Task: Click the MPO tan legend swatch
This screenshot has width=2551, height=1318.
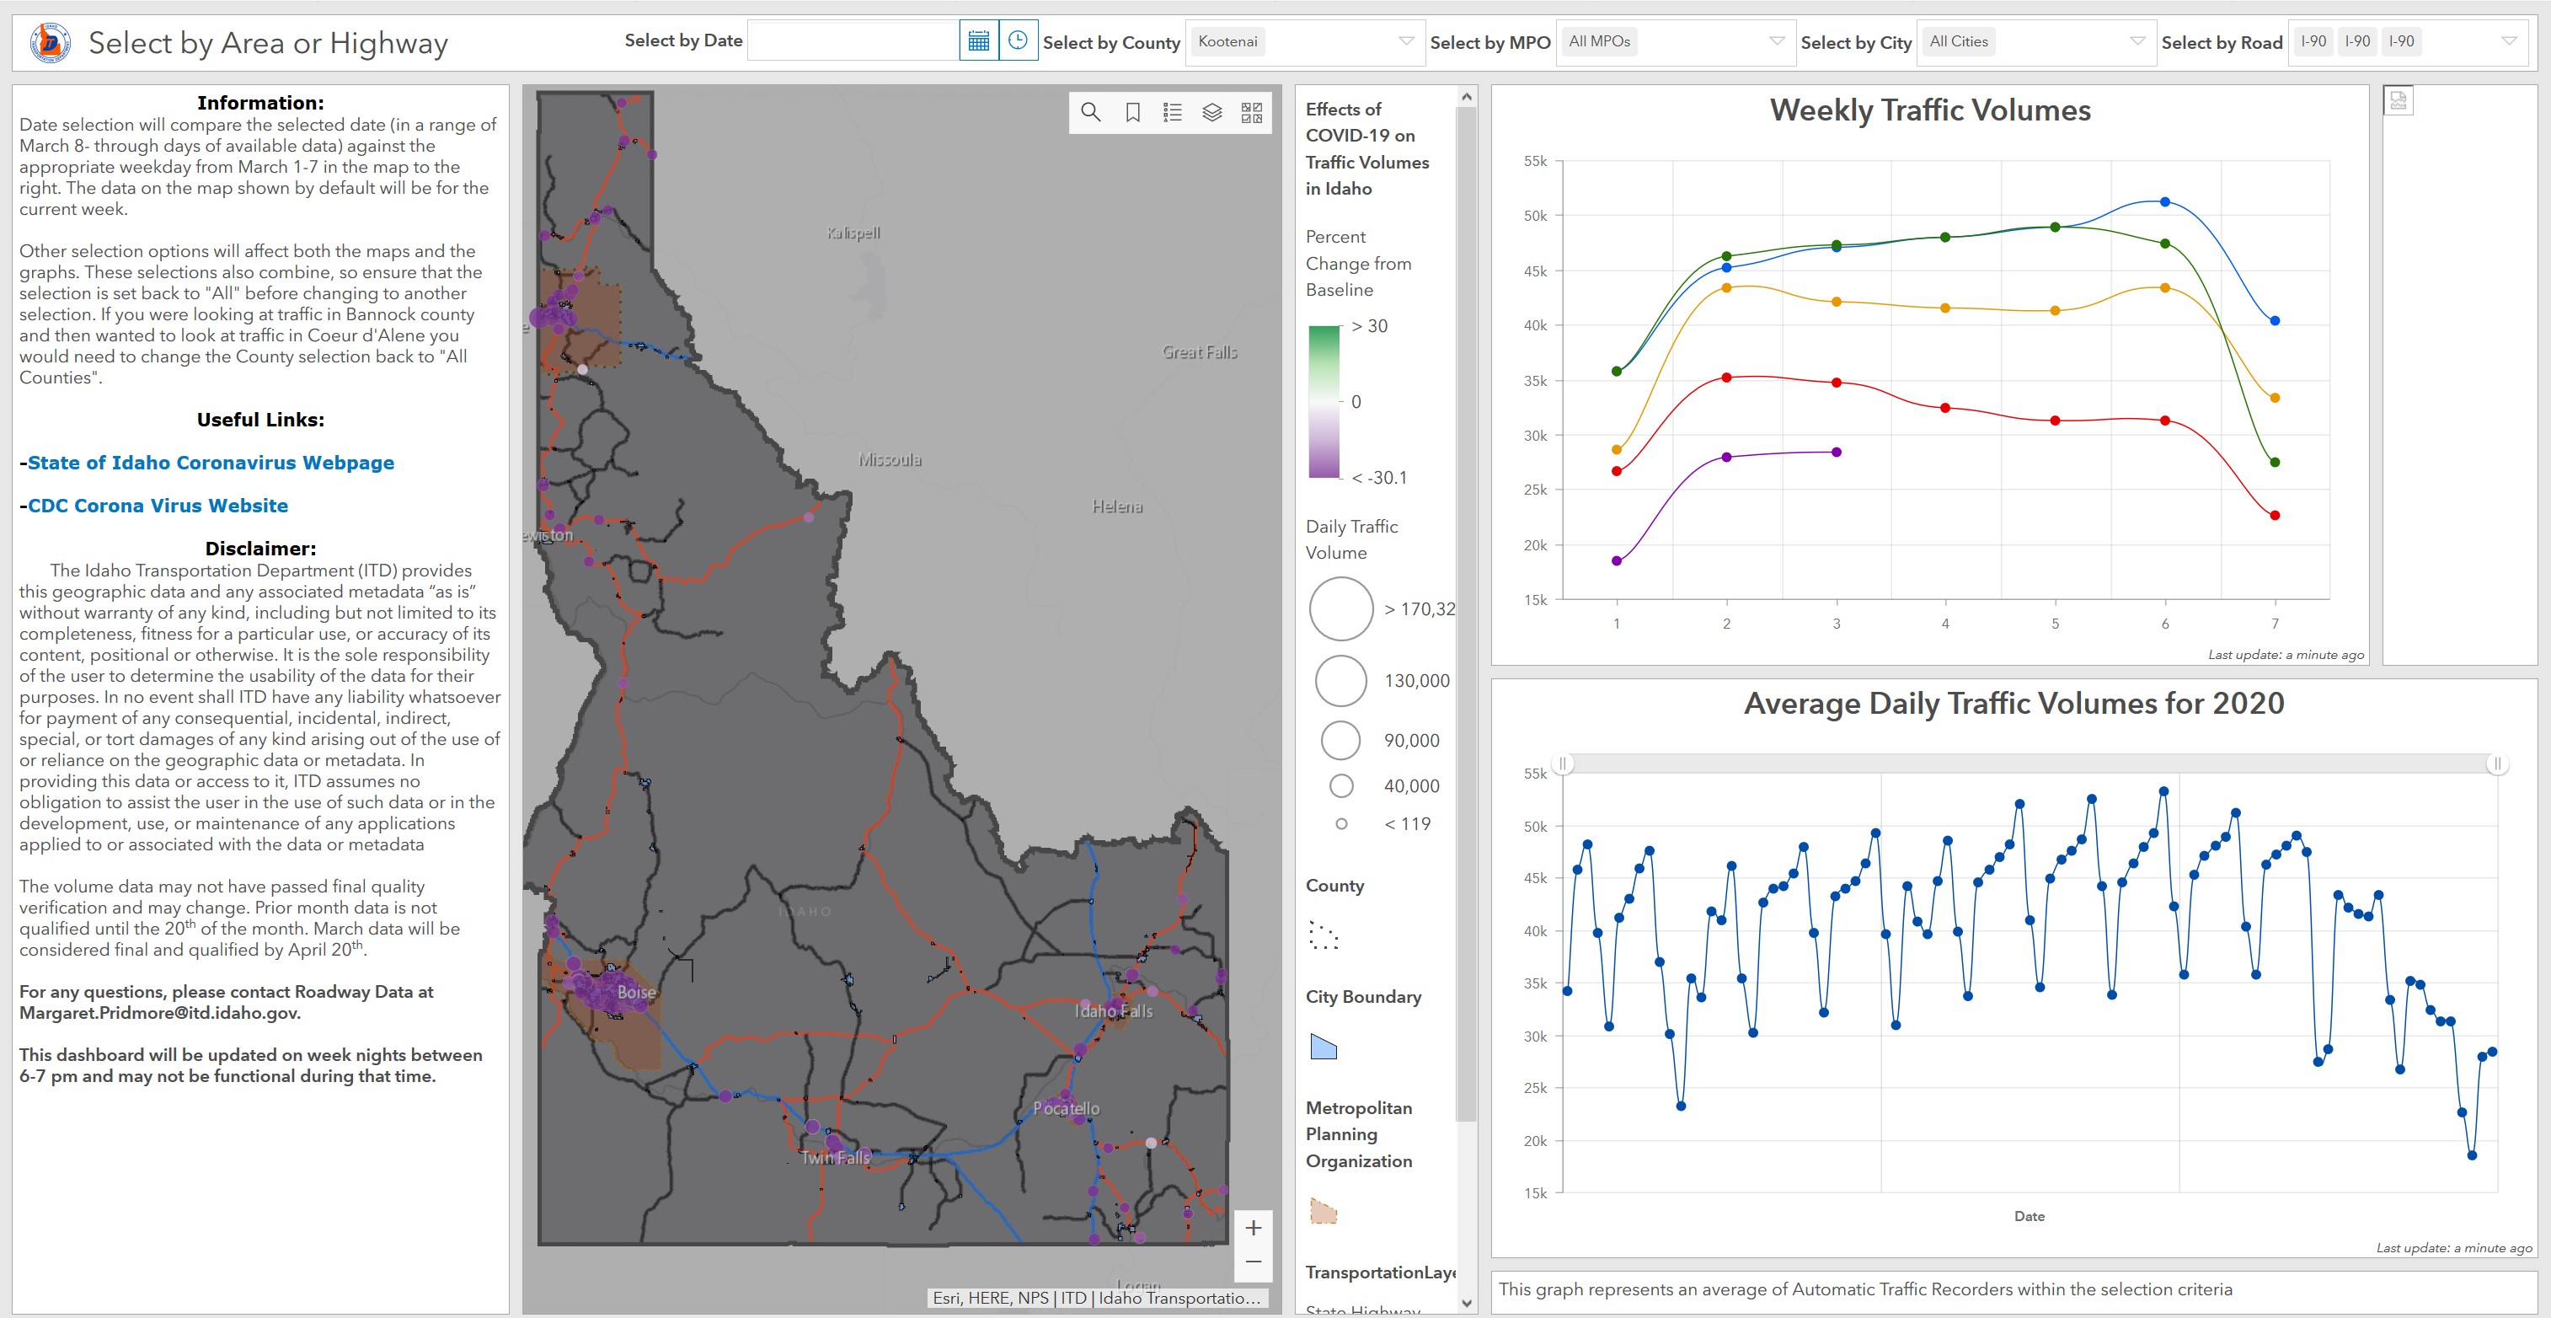Action: (1323, 1211)
